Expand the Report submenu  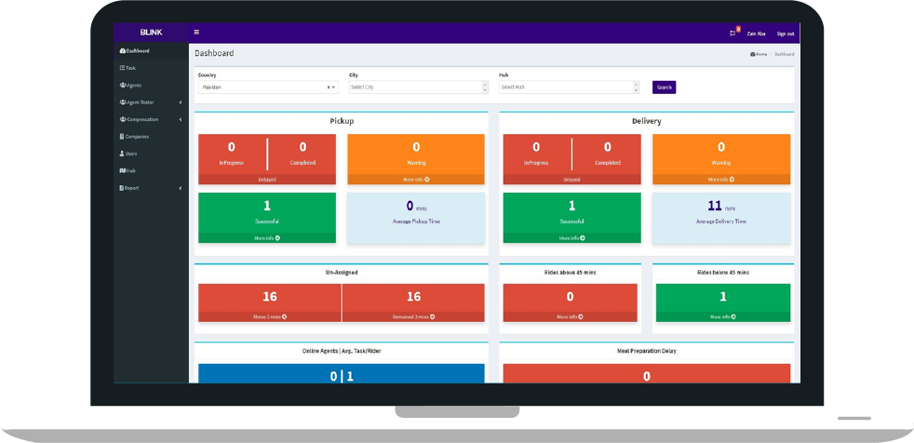(180, 188)
